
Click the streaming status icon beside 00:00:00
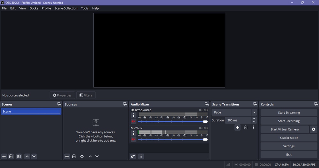pyautogui.click(x=236, y=164)
